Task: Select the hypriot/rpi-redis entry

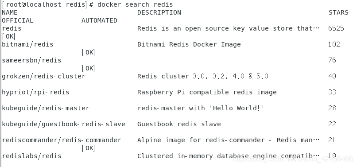Action: [35, 92]
